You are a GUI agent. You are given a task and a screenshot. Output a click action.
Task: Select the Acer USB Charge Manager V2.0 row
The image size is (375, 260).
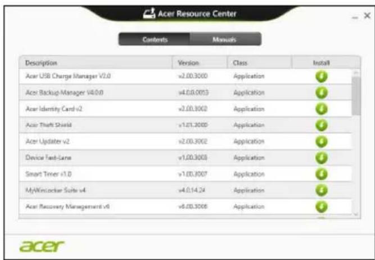pos(186,77)
